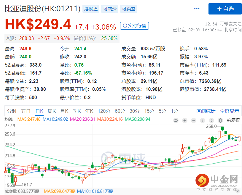242x195 pixels.
Task: Zoom out the chart with minus icon
Action: click(194, 120)
